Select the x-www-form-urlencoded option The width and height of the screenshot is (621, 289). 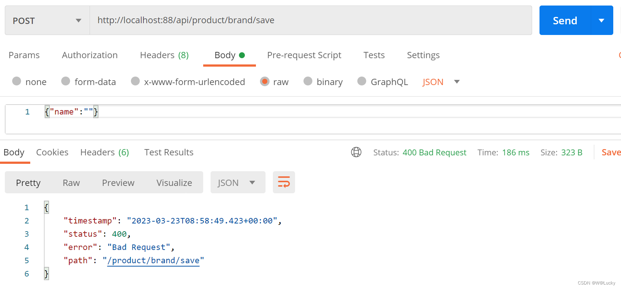188,82
